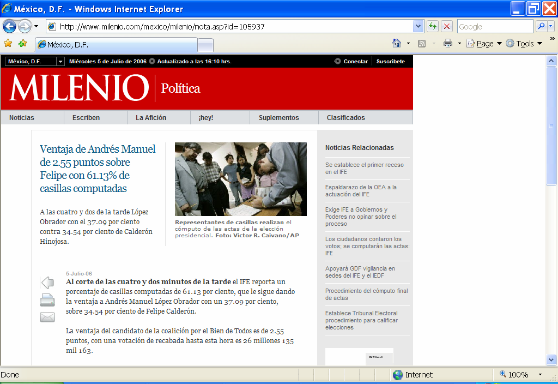Viewport: 558px width, 384px height.
Task: Open the Clasificados navigation item
Action: point(346,118)
